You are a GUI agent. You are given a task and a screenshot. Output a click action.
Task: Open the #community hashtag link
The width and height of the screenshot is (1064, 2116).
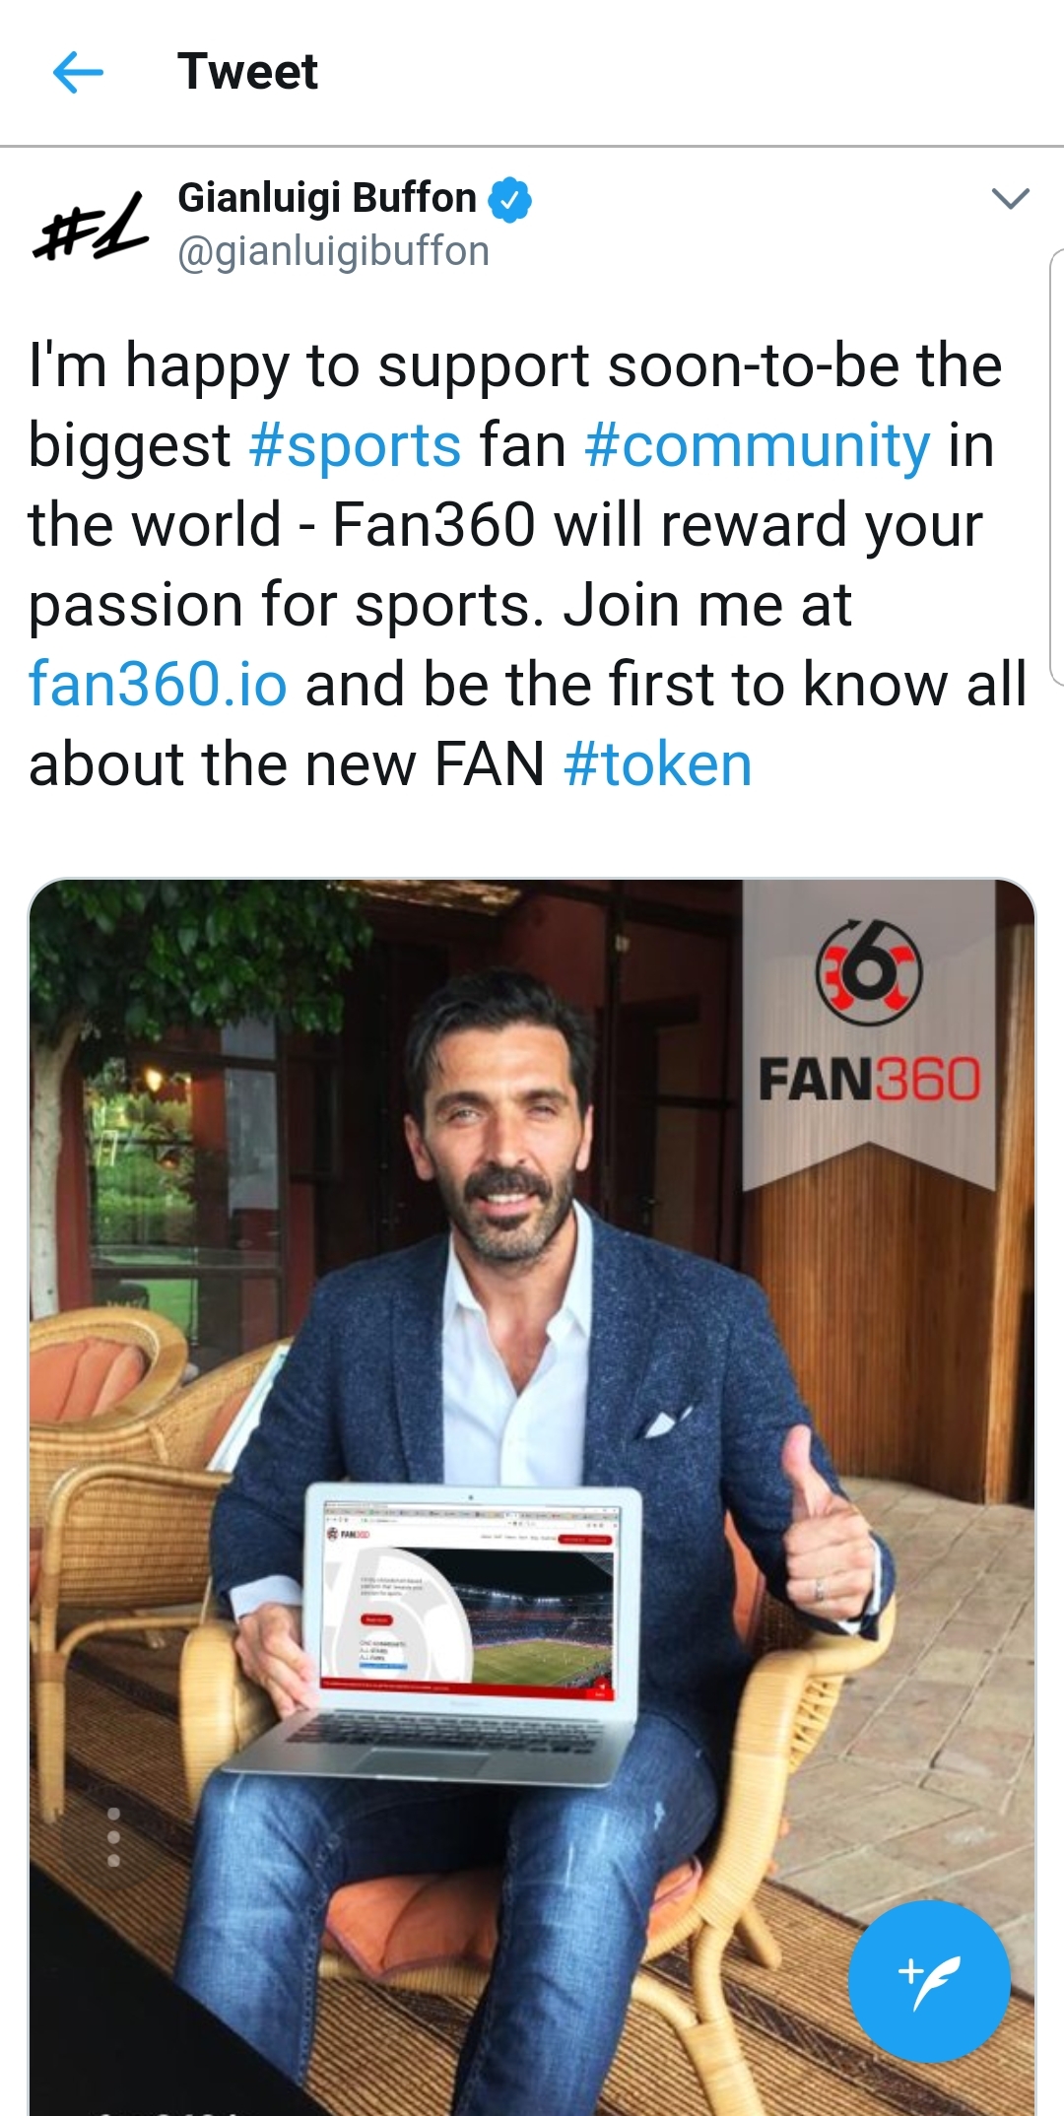click(x=757, y=445)
